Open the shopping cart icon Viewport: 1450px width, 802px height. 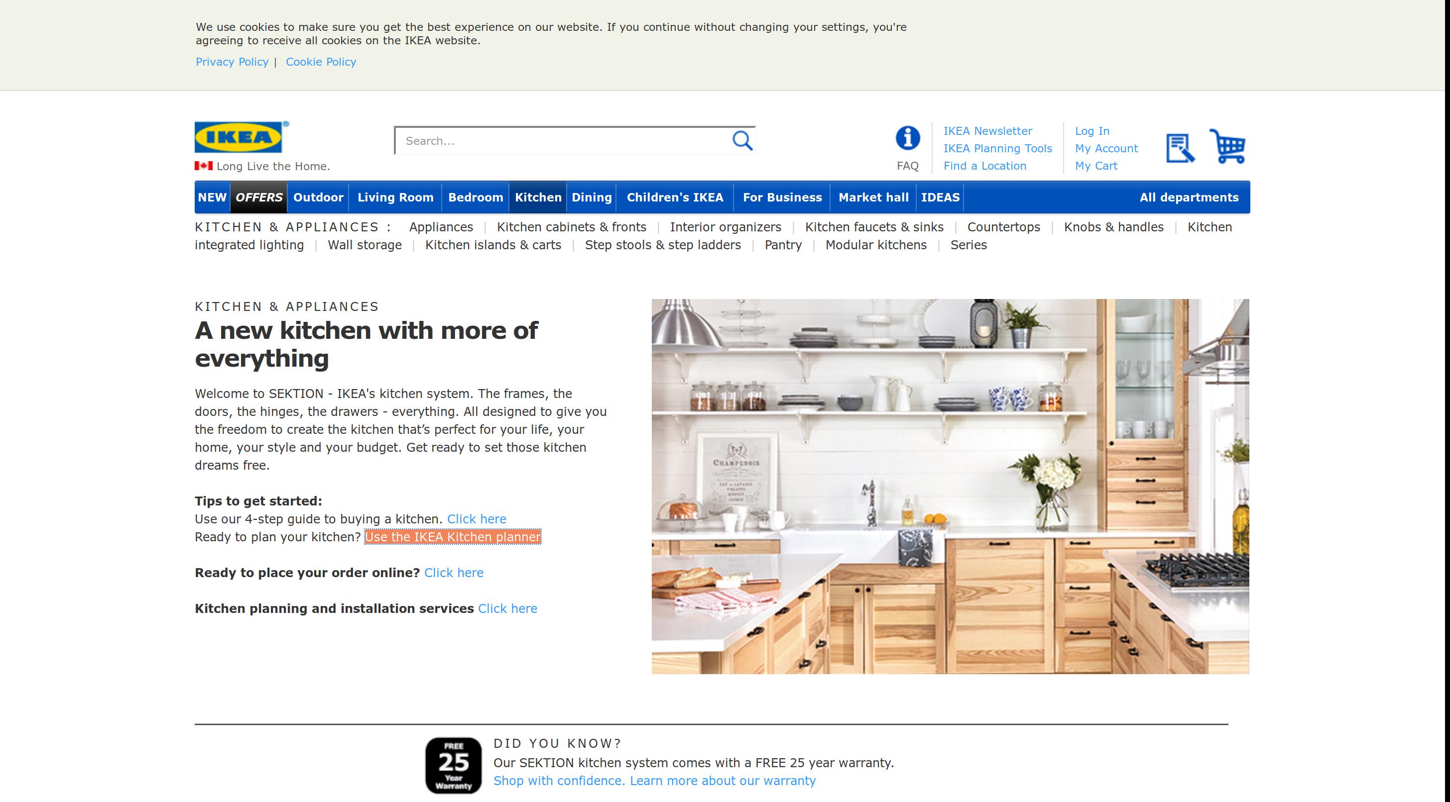(x=1227, y=146)
